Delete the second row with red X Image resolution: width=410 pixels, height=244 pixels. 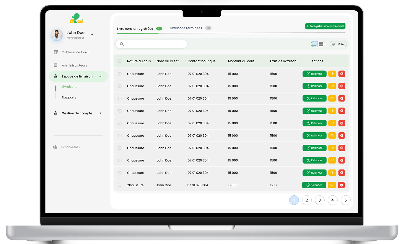pos(342,86)
